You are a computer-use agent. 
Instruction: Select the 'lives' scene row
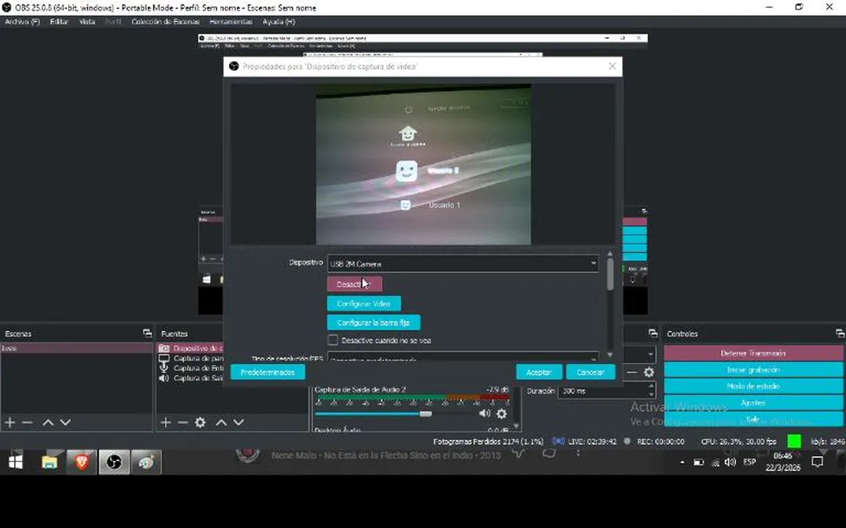(x=76, y=348)
